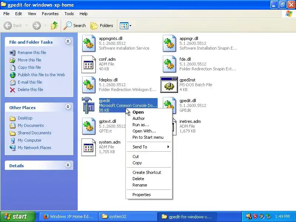296x222 pixels.
Task: Expand the Send To submenu
Action: click(x=149, y=147)
